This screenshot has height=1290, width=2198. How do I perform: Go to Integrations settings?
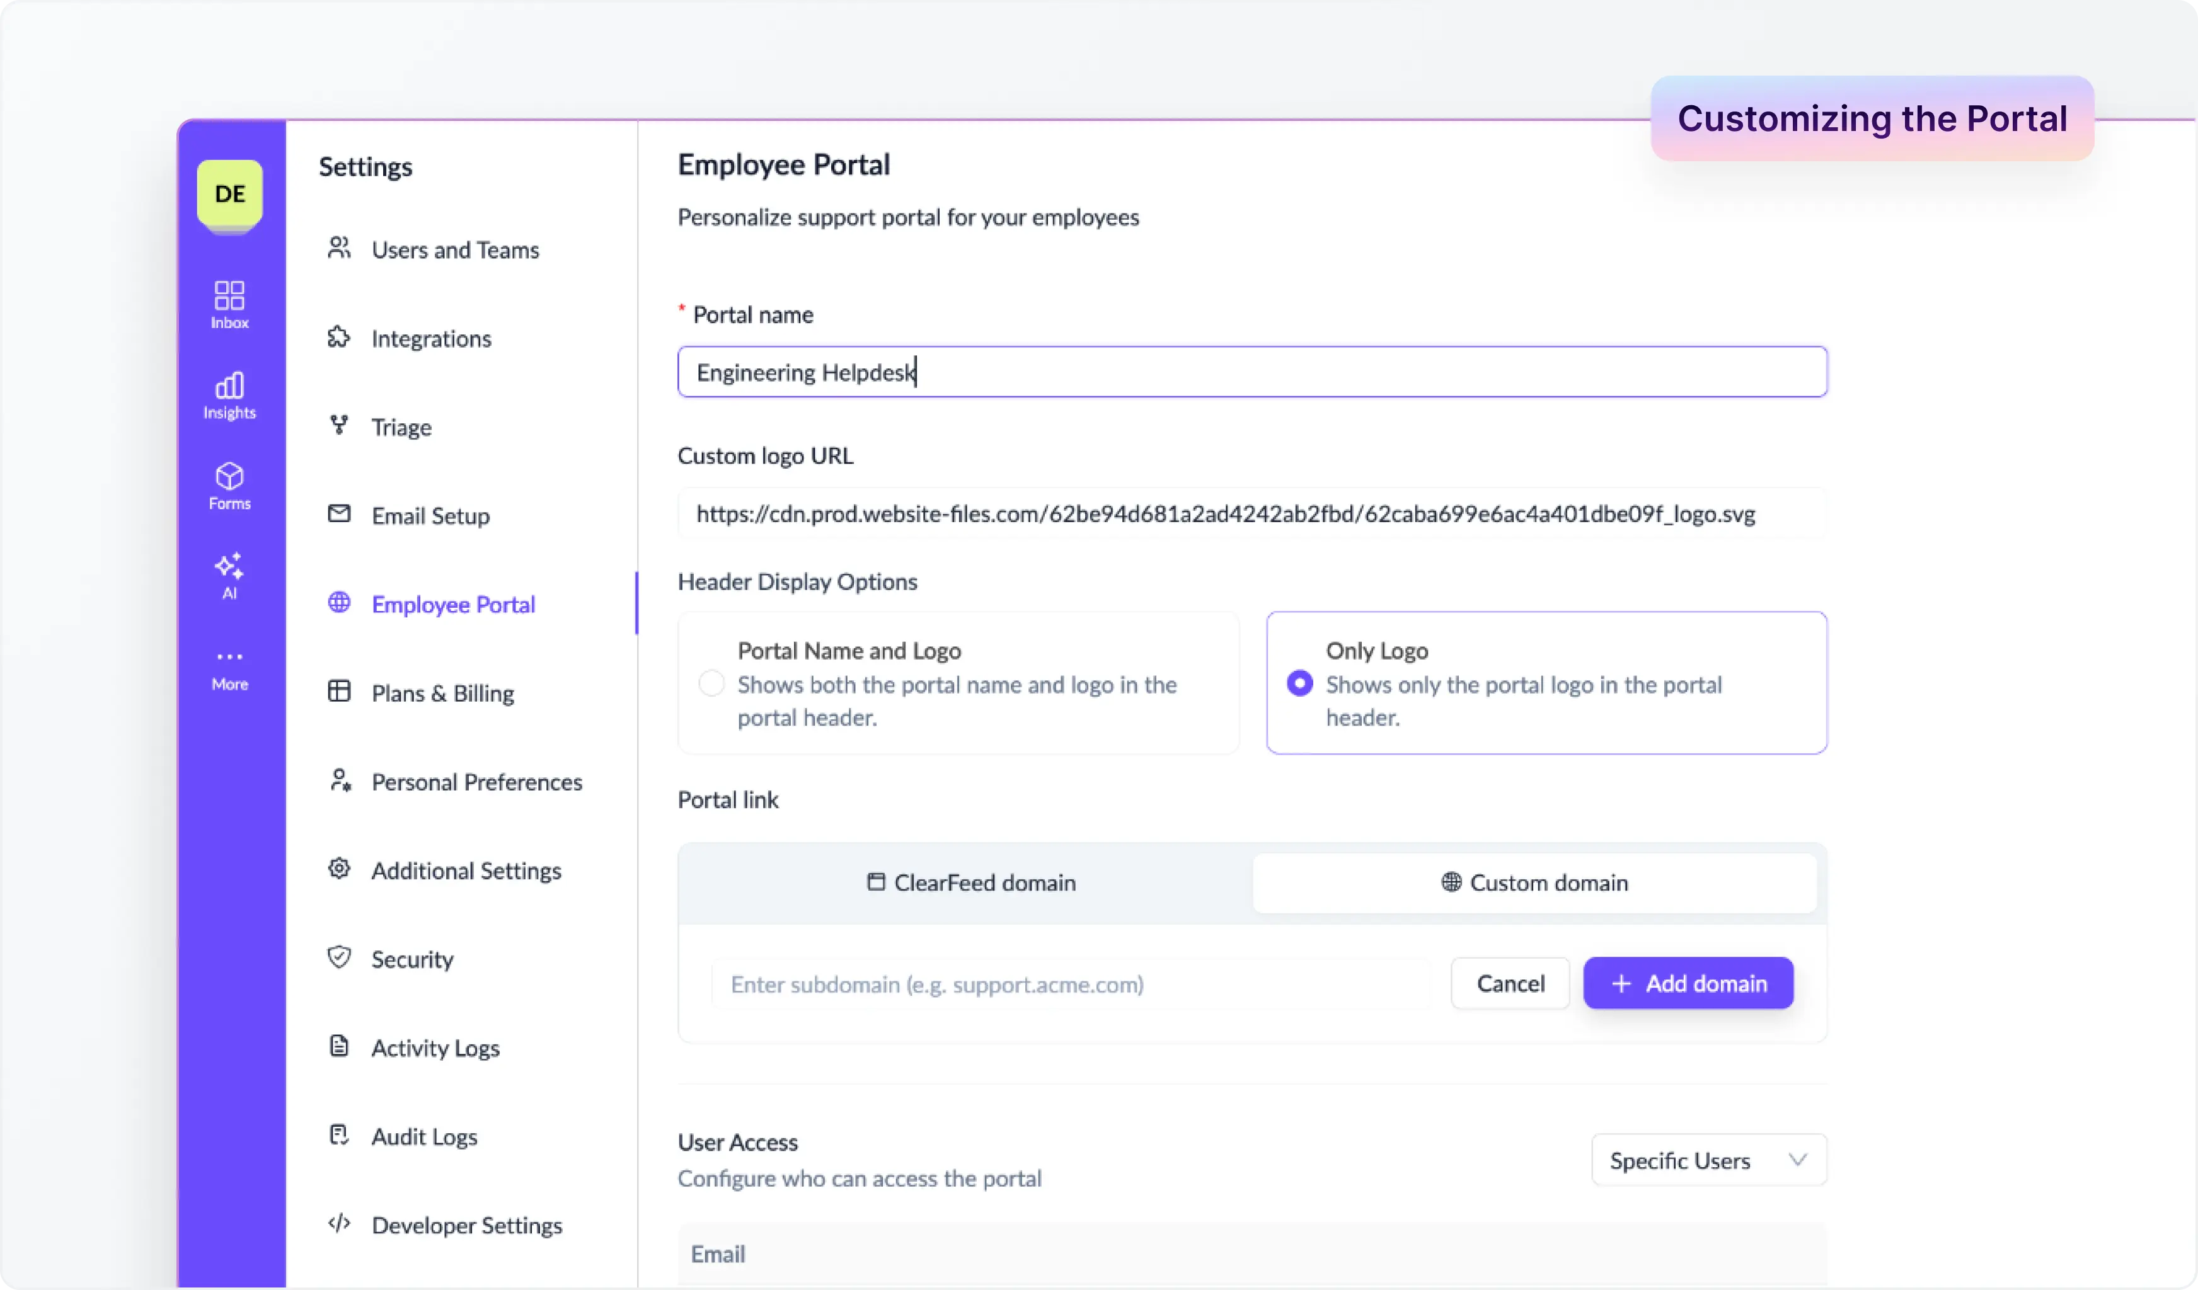(431, 339)
